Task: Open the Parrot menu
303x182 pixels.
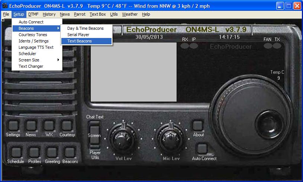Action: coord(80,14)
